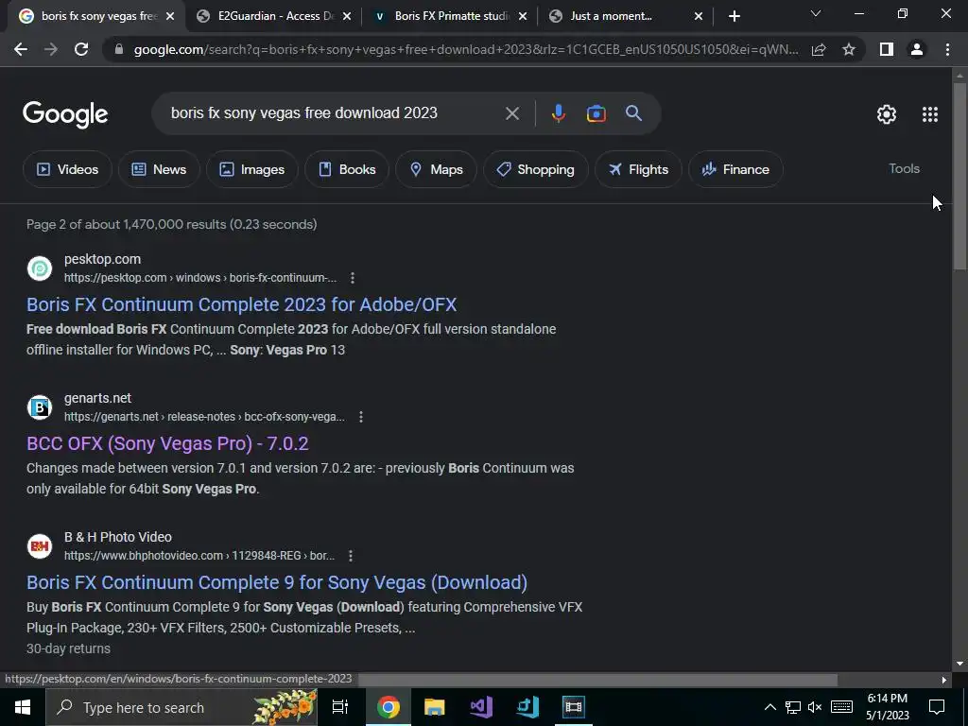
Task: Click the forward navigation arrow
Action: pos(51,49)
